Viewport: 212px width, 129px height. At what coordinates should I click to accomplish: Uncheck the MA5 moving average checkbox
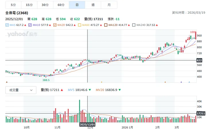(7, 25)
